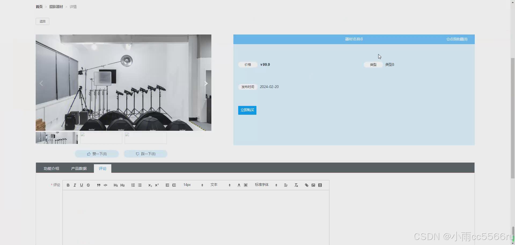The height and width of the screenshot is (245, 515).
Task: Click 立即购买 buy now button
Action: click(247, 110)
